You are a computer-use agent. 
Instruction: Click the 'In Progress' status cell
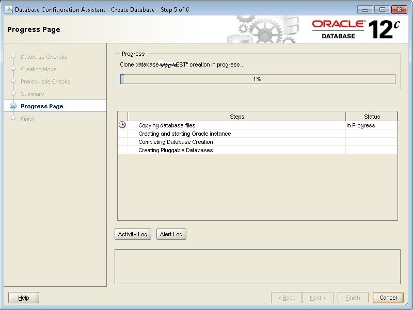pos(371,125)
